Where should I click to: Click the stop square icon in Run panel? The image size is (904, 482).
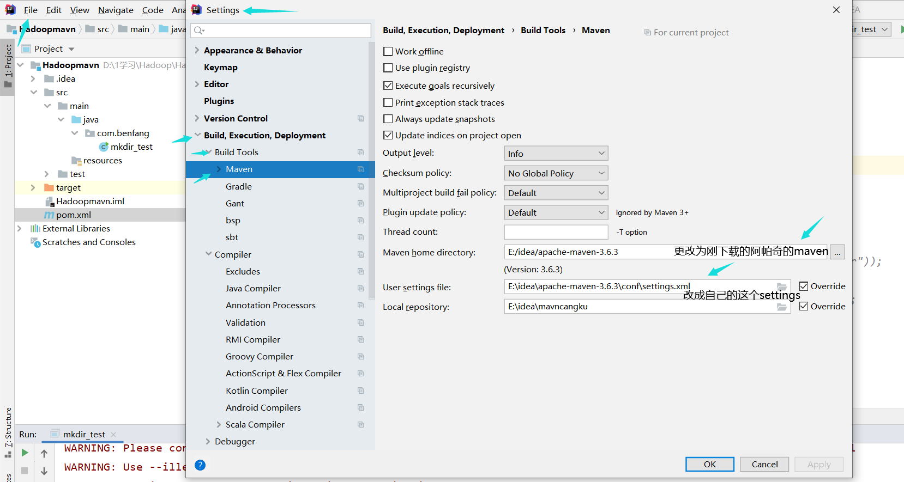click(25, 471)
